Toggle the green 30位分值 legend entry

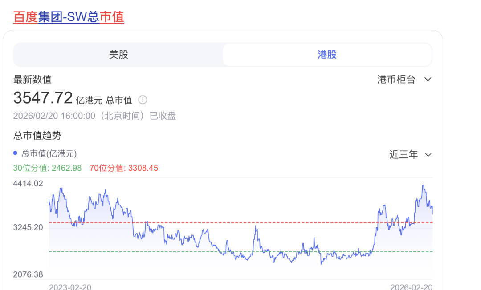tap(47, 168)
